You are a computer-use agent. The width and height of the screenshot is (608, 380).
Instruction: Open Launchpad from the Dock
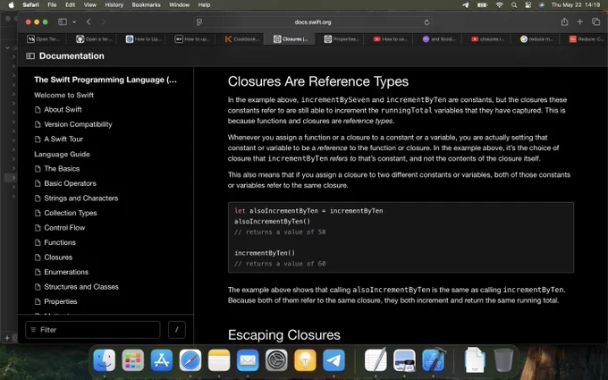pos(133,360)
